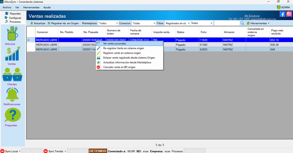Viewport: 293px width, 153px height.
Task: Click folio cell 11820
Action: [x=211, y=40]
